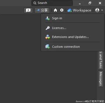Viewport: 105px width, 103px height.
Task: Open the Licenses... menu entry
Action: click(73, 28)
